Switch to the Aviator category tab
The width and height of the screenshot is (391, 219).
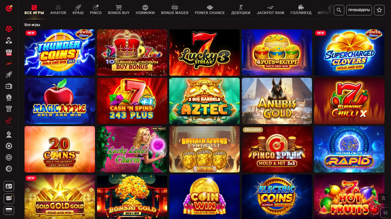click(x=58, y=10)
